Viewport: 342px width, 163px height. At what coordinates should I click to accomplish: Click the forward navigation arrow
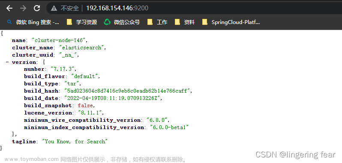click(x=23, y=8)
